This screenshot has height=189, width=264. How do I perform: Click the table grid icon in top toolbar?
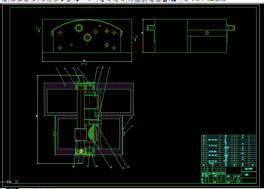[x=165, y=1]
